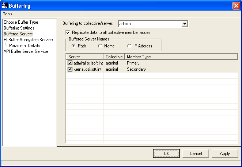Open the Buffering Settings page

[x=19, y=28]
